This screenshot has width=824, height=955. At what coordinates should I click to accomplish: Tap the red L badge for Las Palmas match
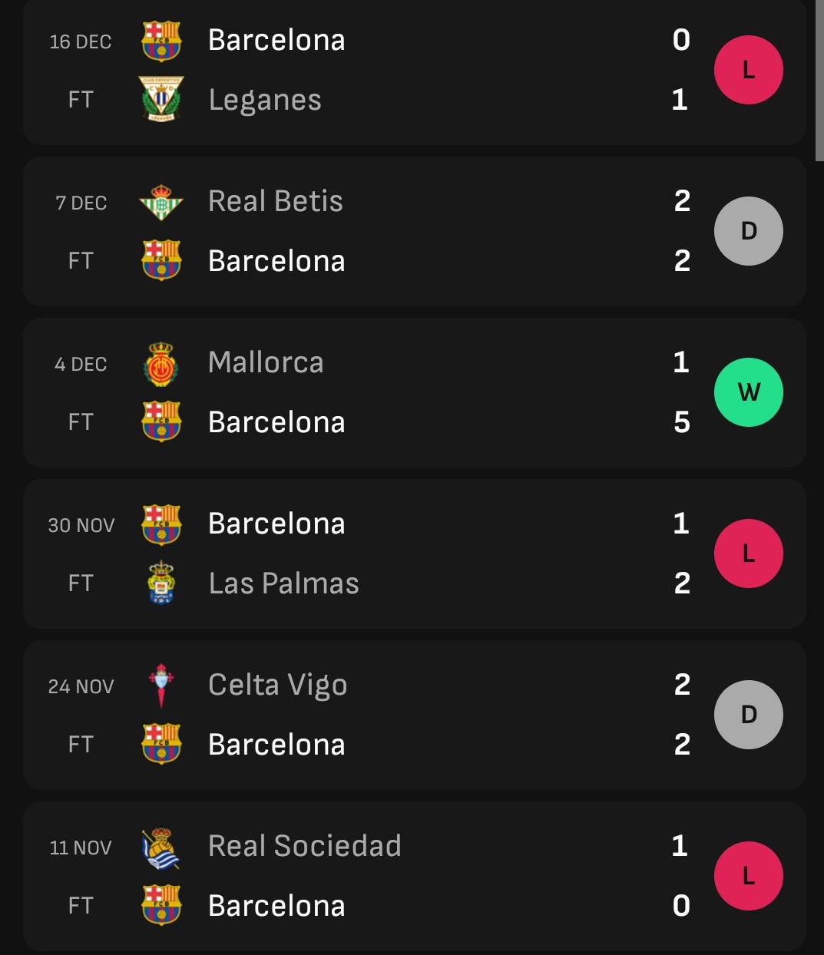(749, 554)
